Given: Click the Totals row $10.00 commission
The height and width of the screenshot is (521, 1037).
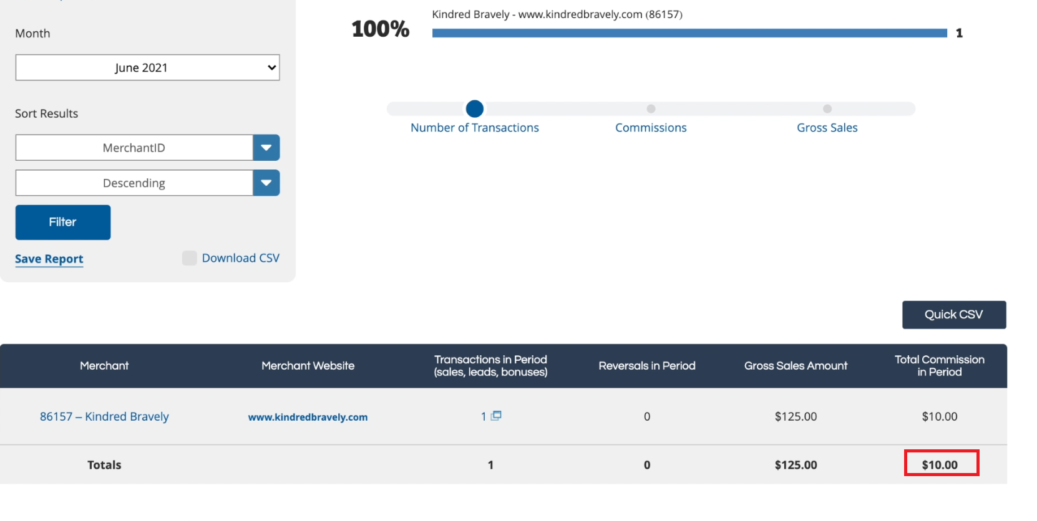Looking at the screenshot, I should (x=940, y=465).
